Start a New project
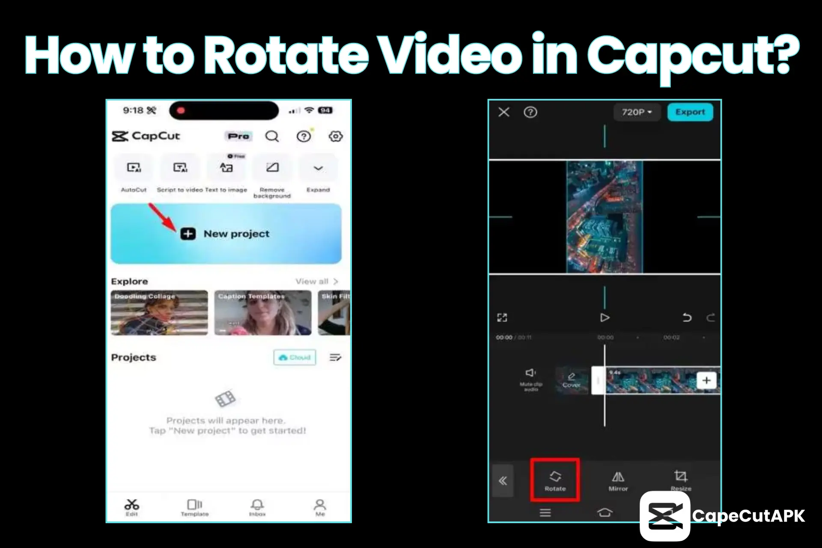Viewport: 822px width, 548px height. click(x=226, y=234)
